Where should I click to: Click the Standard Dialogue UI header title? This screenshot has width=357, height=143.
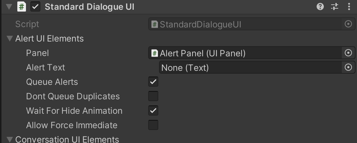click(x=89, y=7)
